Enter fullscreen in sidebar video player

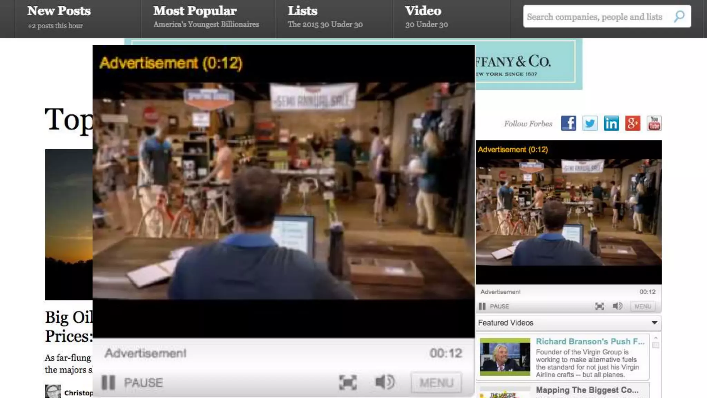pyautogui.click(x=599, y=306)
